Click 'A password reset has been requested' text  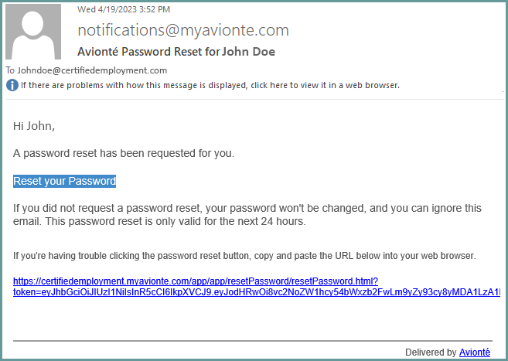[124, 153]
